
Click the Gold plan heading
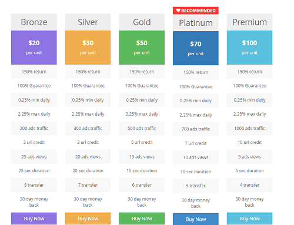[x=142, y=22]
